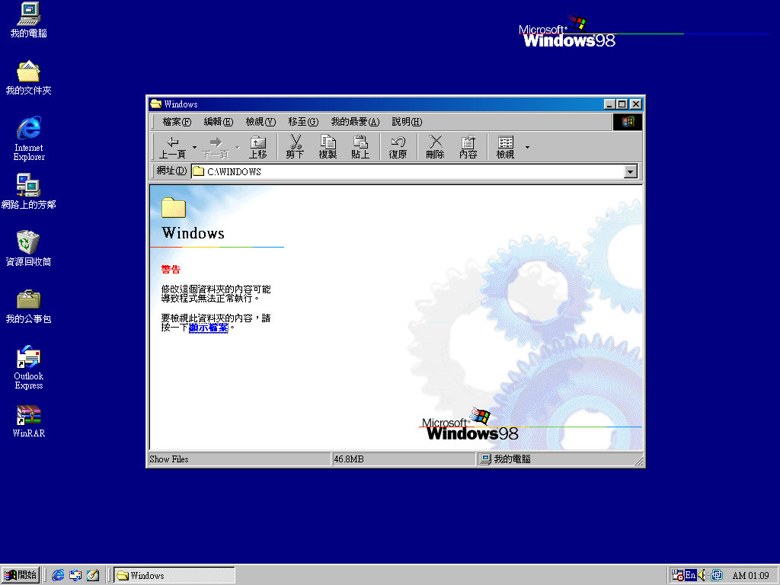This screenshot has width=780, height=585.
Task: Click the AM 01:09 clock
Action: 750,576
